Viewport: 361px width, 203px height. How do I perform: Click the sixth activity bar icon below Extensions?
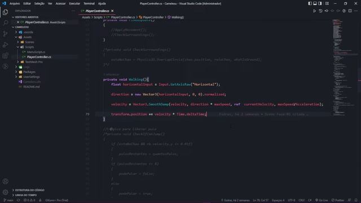[5, 67]
